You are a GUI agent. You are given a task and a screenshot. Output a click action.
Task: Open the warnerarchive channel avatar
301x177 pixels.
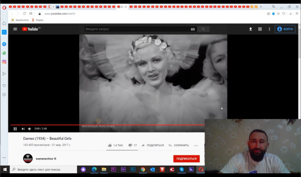click(x=28, y=159)
